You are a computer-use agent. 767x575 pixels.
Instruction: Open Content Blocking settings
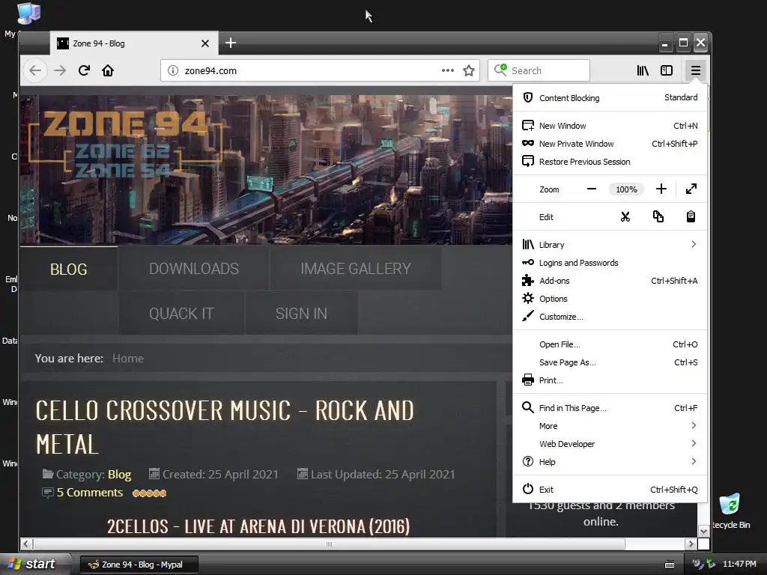tap(610, 98)
